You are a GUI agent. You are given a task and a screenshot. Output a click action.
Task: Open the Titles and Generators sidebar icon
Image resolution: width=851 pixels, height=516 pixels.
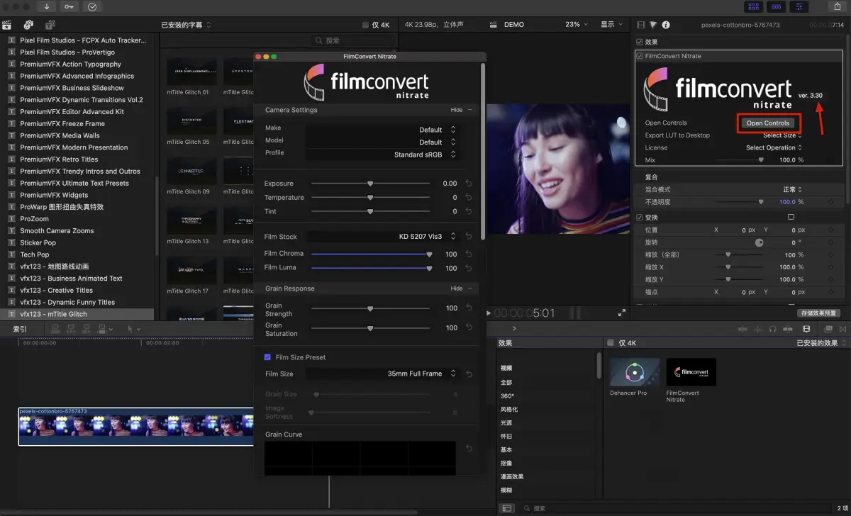50,25
